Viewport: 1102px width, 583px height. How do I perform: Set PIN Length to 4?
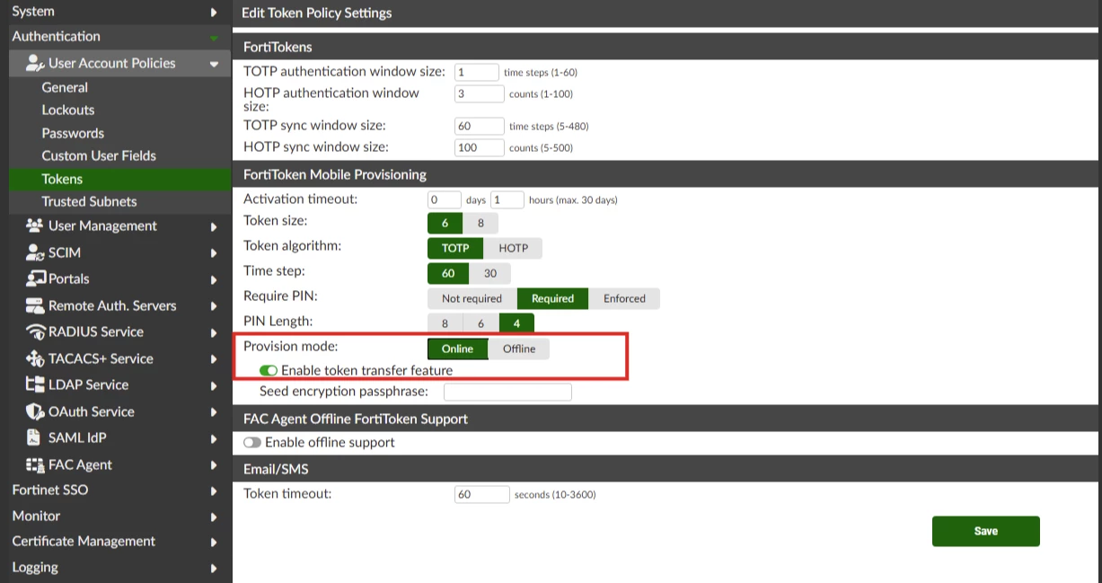tap(516, 323)
